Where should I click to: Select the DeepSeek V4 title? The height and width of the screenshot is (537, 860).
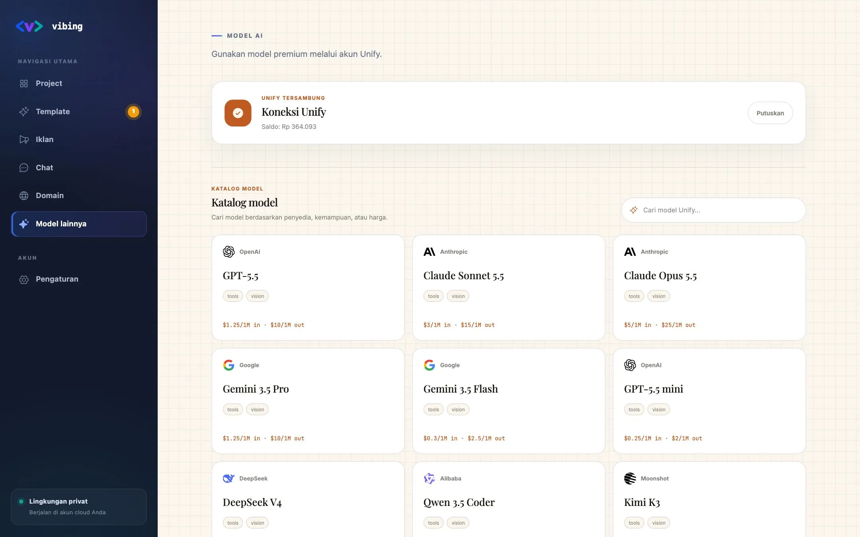(252, 502)
